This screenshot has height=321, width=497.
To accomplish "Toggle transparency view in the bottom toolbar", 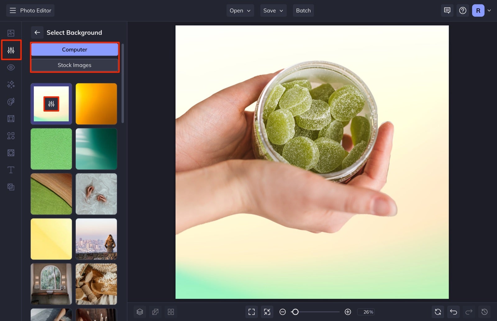I will (x=155, y=312).
